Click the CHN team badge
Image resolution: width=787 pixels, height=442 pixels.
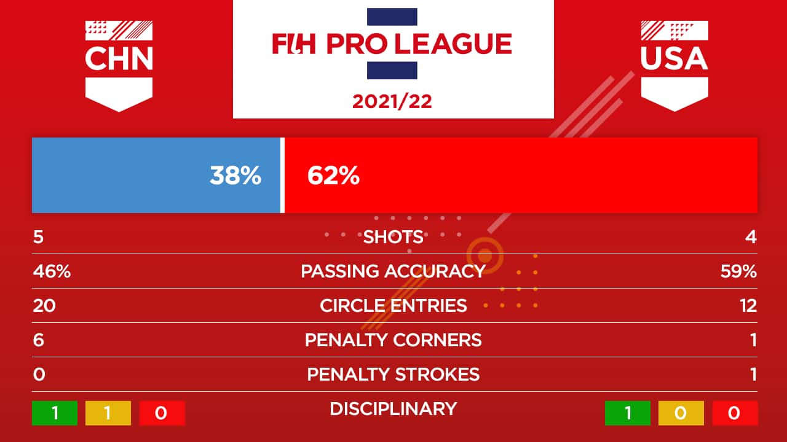tap(119, 66)
